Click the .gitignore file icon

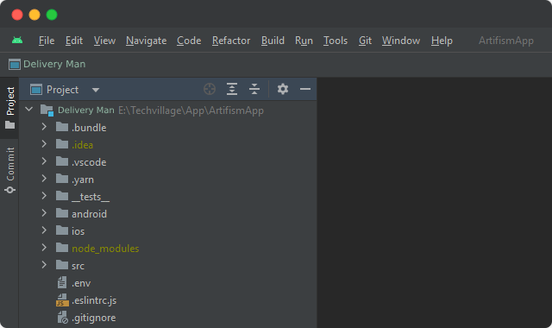62,318
